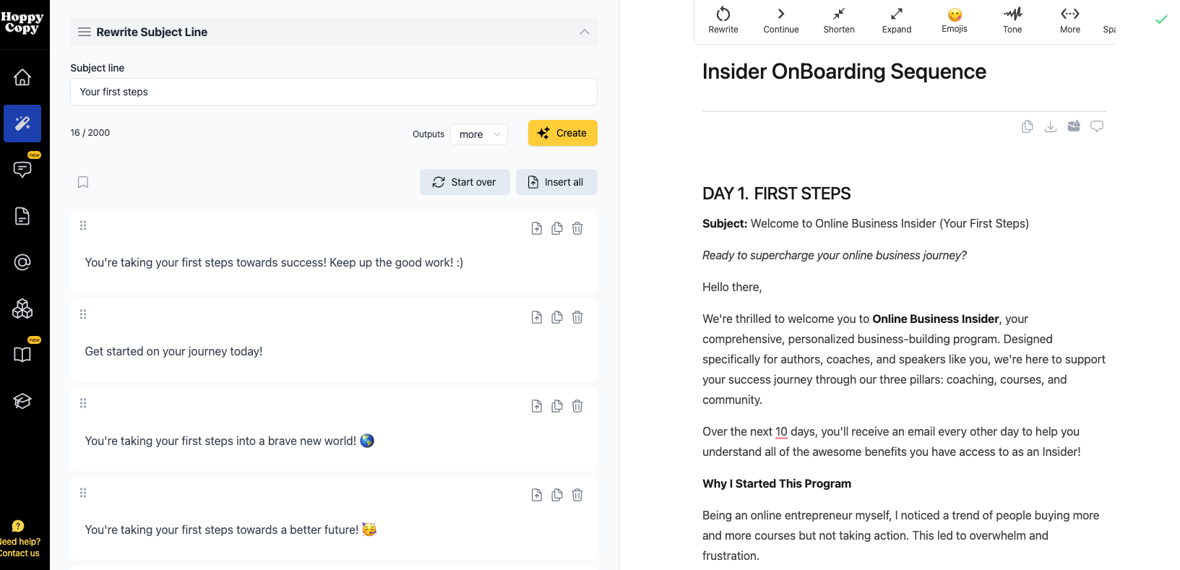Copy the 'towards success' result
Image resolution: width=1180 pixels, height=570 pixels.
(557, 228)
